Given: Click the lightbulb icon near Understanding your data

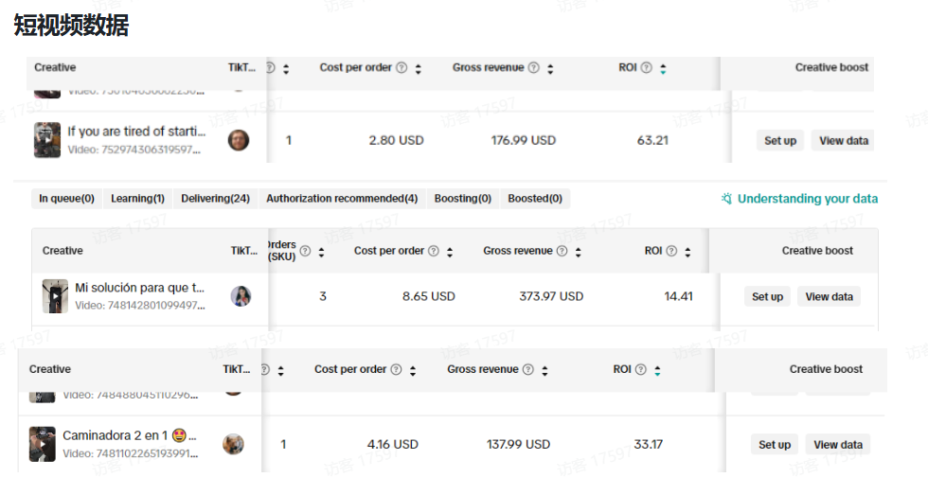Looking at the screenshot, I should coord(726,199).
